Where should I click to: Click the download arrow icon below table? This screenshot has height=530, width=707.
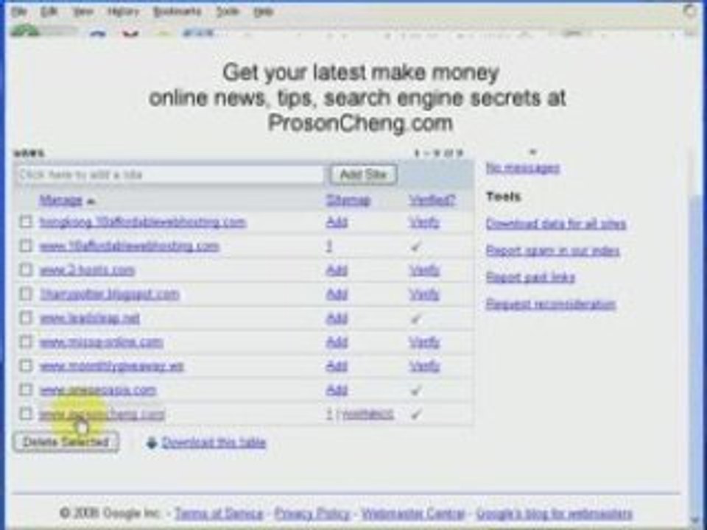click(x=152, y=442)
